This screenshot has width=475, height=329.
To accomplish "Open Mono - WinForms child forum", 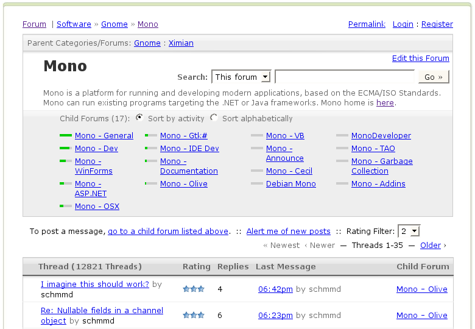I will coord(94,166).
